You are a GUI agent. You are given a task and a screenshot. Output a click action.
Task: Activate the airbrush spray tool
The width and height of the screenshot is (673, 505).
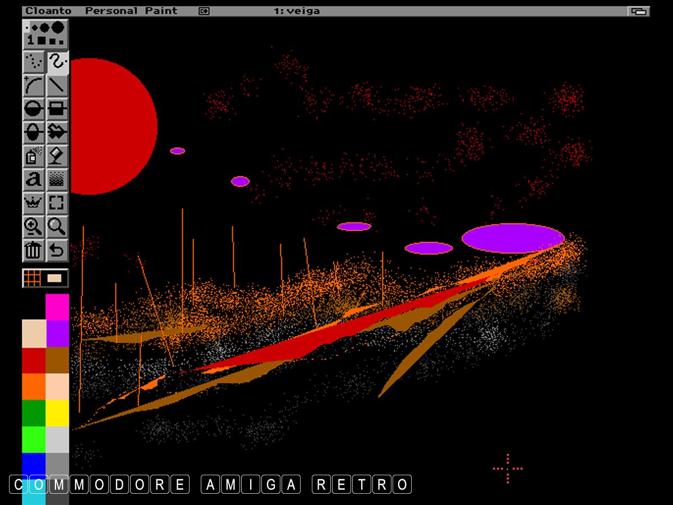tap(34, 155)
